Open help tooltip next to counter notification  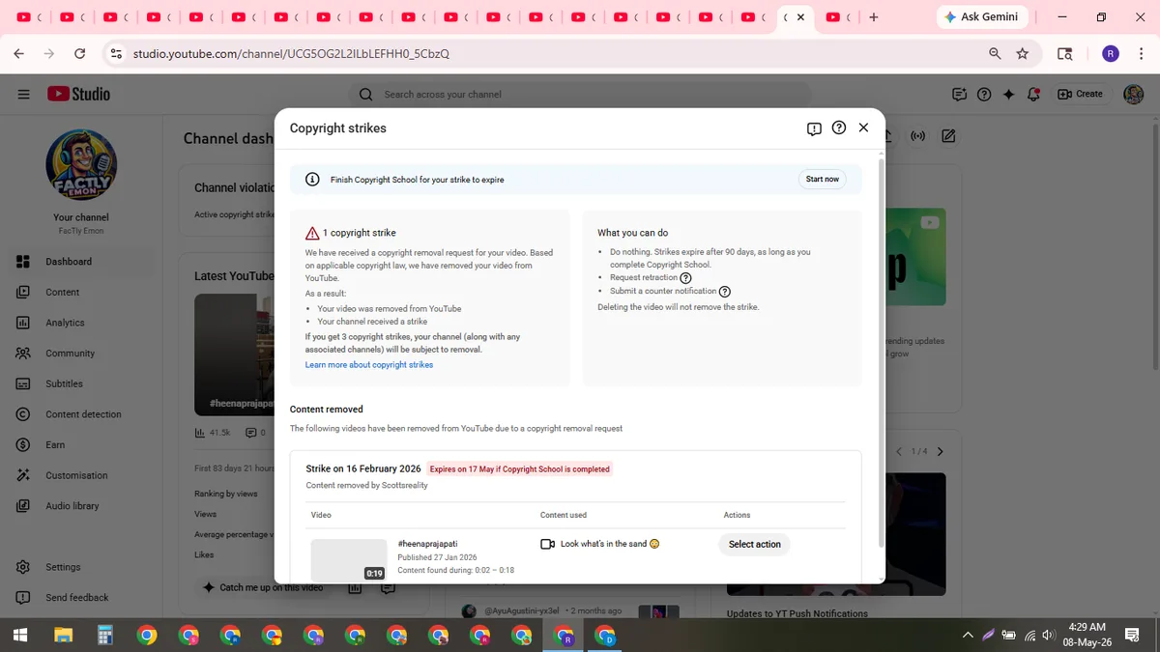pos(725,292)
